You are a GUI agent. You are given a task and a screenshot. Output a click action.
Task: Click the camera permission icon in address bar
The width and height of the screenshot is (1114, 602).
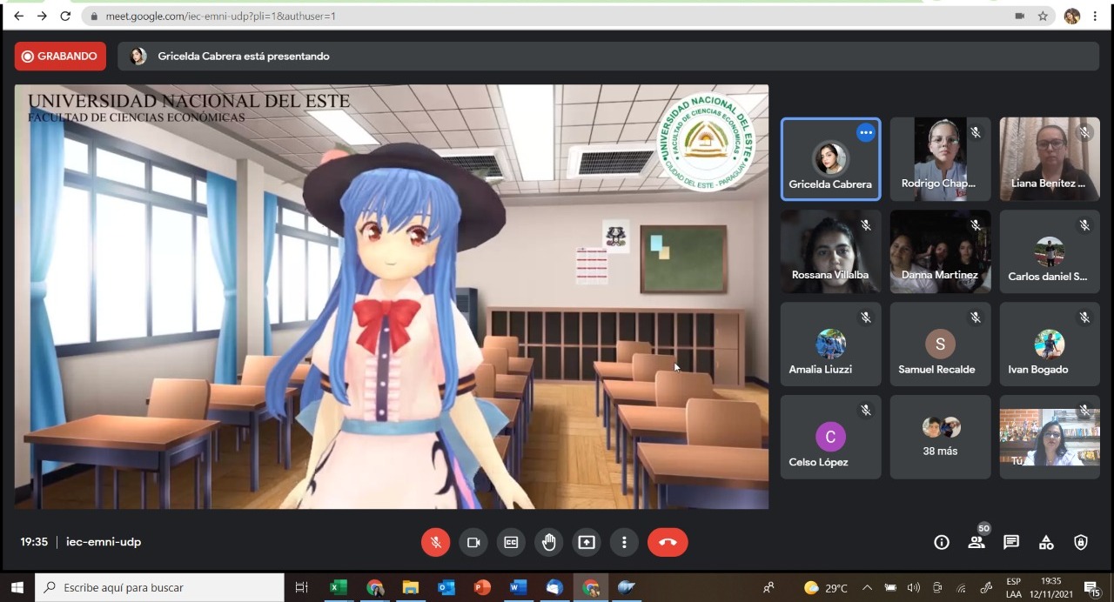(x=1019, y=16)
